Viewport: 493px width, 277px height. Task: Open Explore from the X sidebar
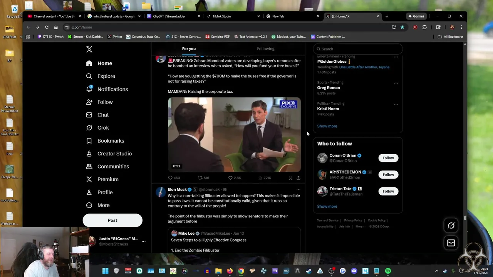point(101,76)
